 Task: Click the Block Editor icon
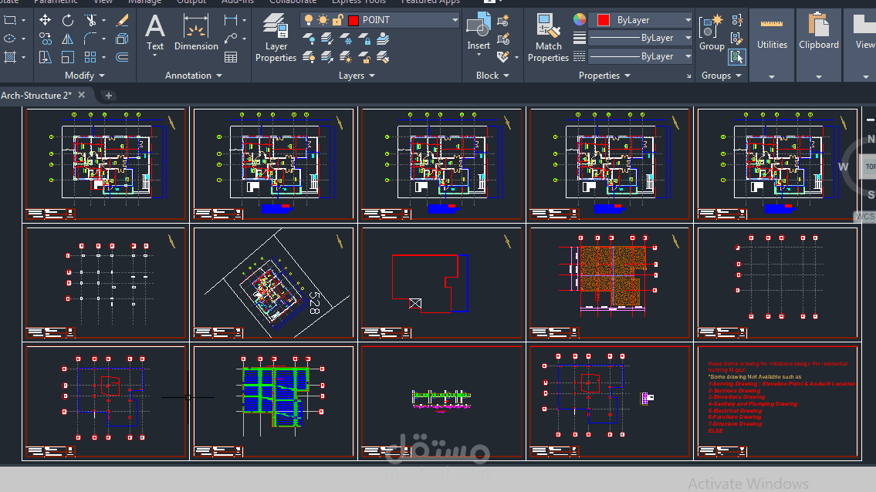point(503,39)
